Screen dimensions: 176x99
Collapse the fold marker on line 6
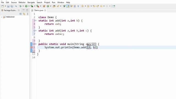36,31
